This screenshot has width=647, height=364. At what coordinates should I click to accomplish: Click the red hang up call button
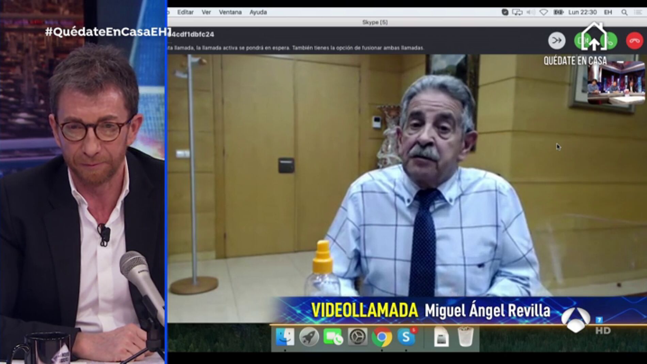click(634, 41)
